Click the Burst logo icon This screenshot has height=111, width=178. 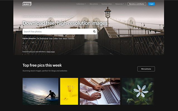(27, 4)
